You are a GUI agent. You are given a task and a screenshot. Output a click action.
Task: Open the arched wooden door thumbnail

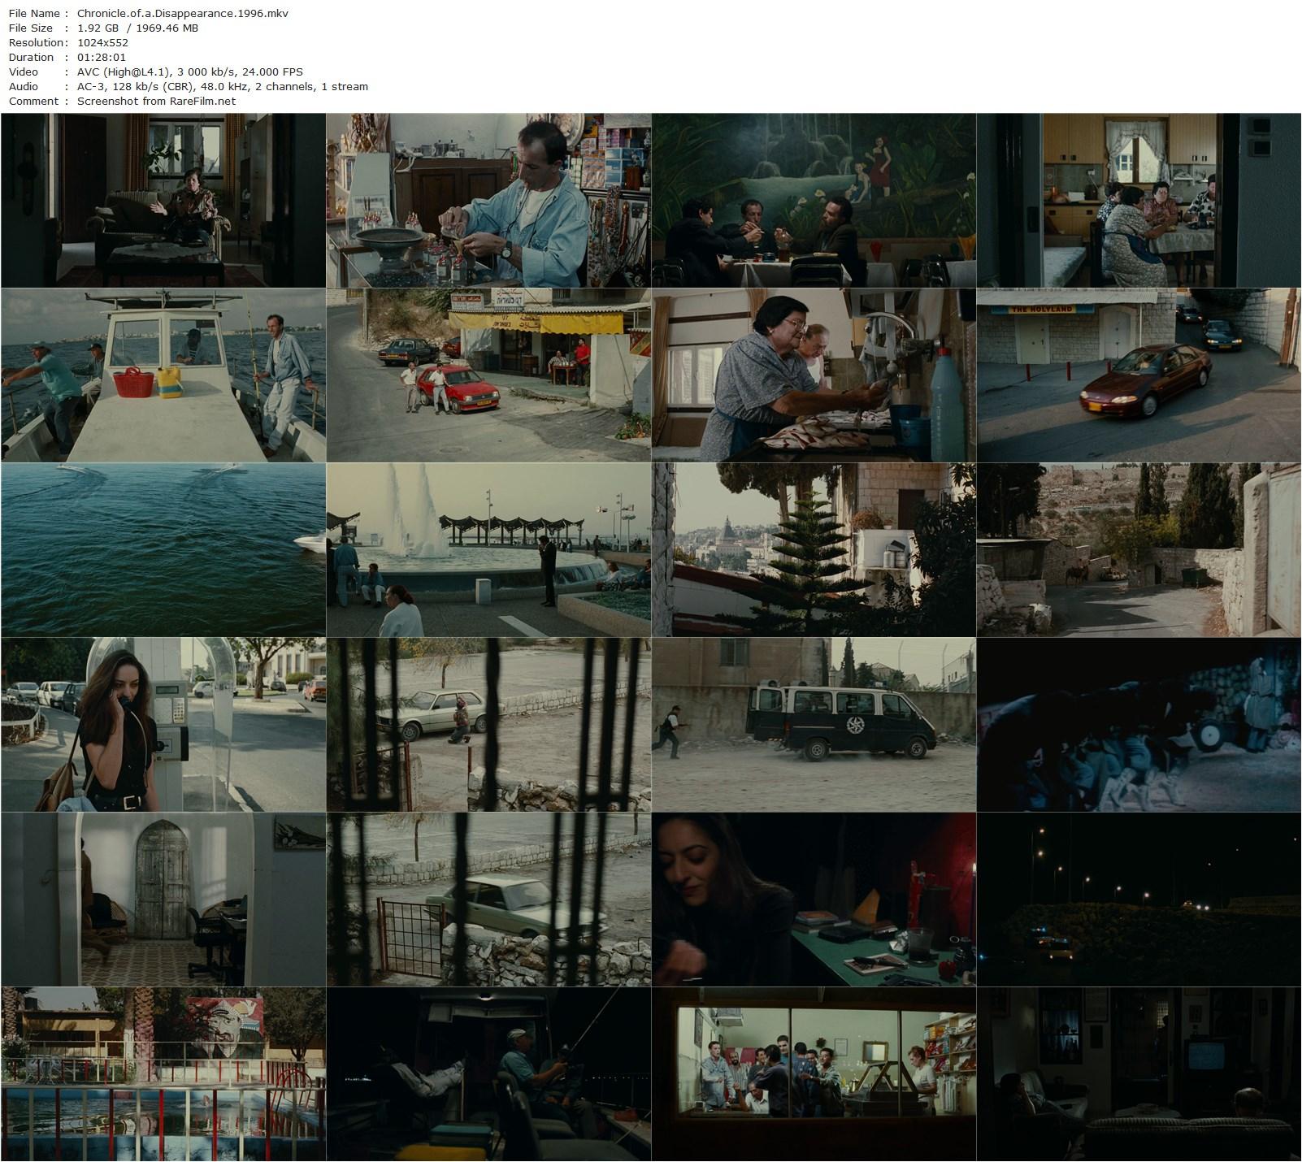(163, 900)
